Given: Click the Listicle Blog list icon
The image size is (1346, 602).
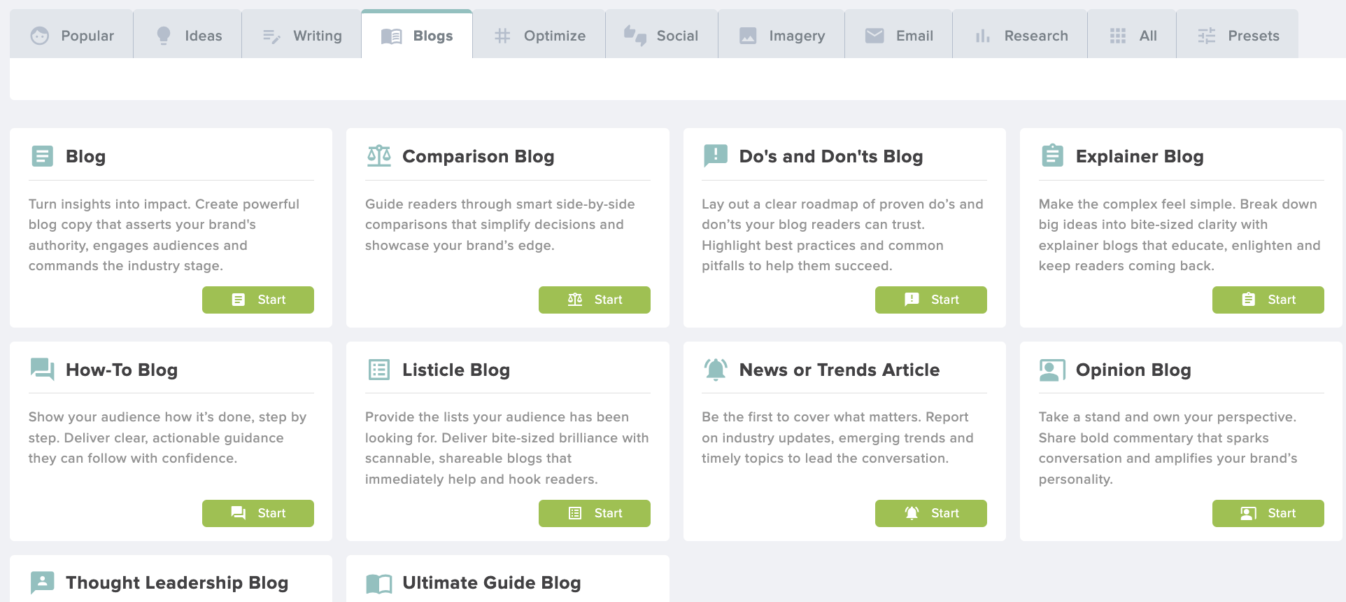Looking at the screenshot, I should pyautogui.click(x=379, y=369).
